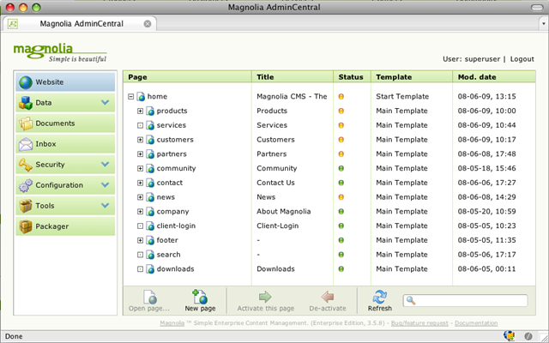Click Activate this page button

pos(265,301)
